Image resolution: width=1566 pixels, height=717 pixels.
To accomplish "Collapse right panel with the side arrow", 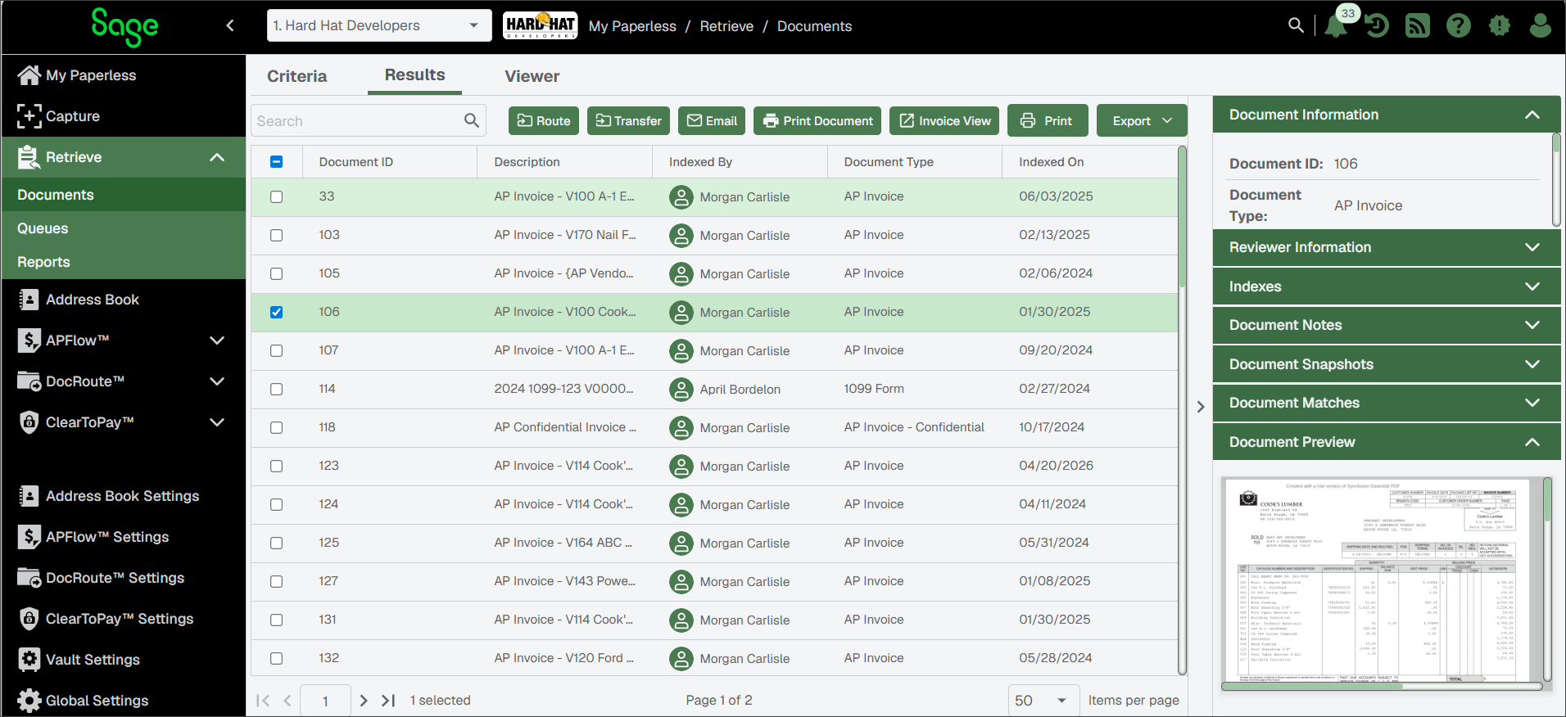I will [1201, 407].
